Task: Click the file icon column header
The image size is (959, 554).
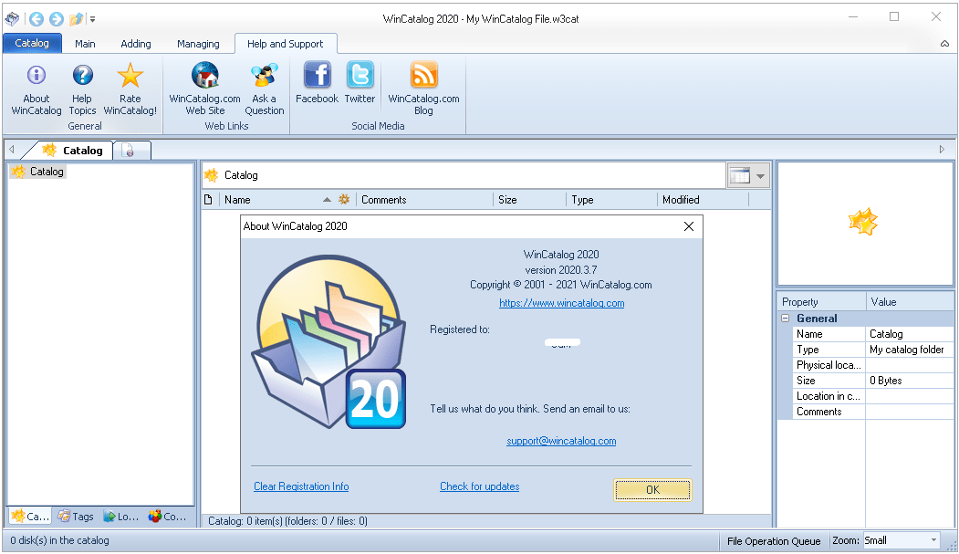Action: (209, 199)
